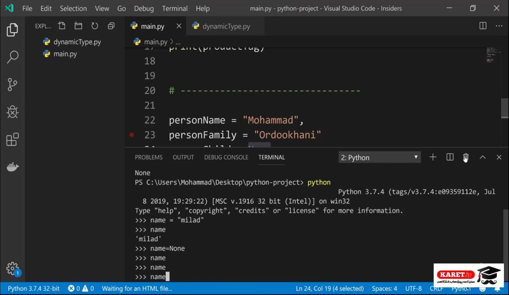Click line number 20 in the gutter

pyautogui.click(x=150, y=91)
